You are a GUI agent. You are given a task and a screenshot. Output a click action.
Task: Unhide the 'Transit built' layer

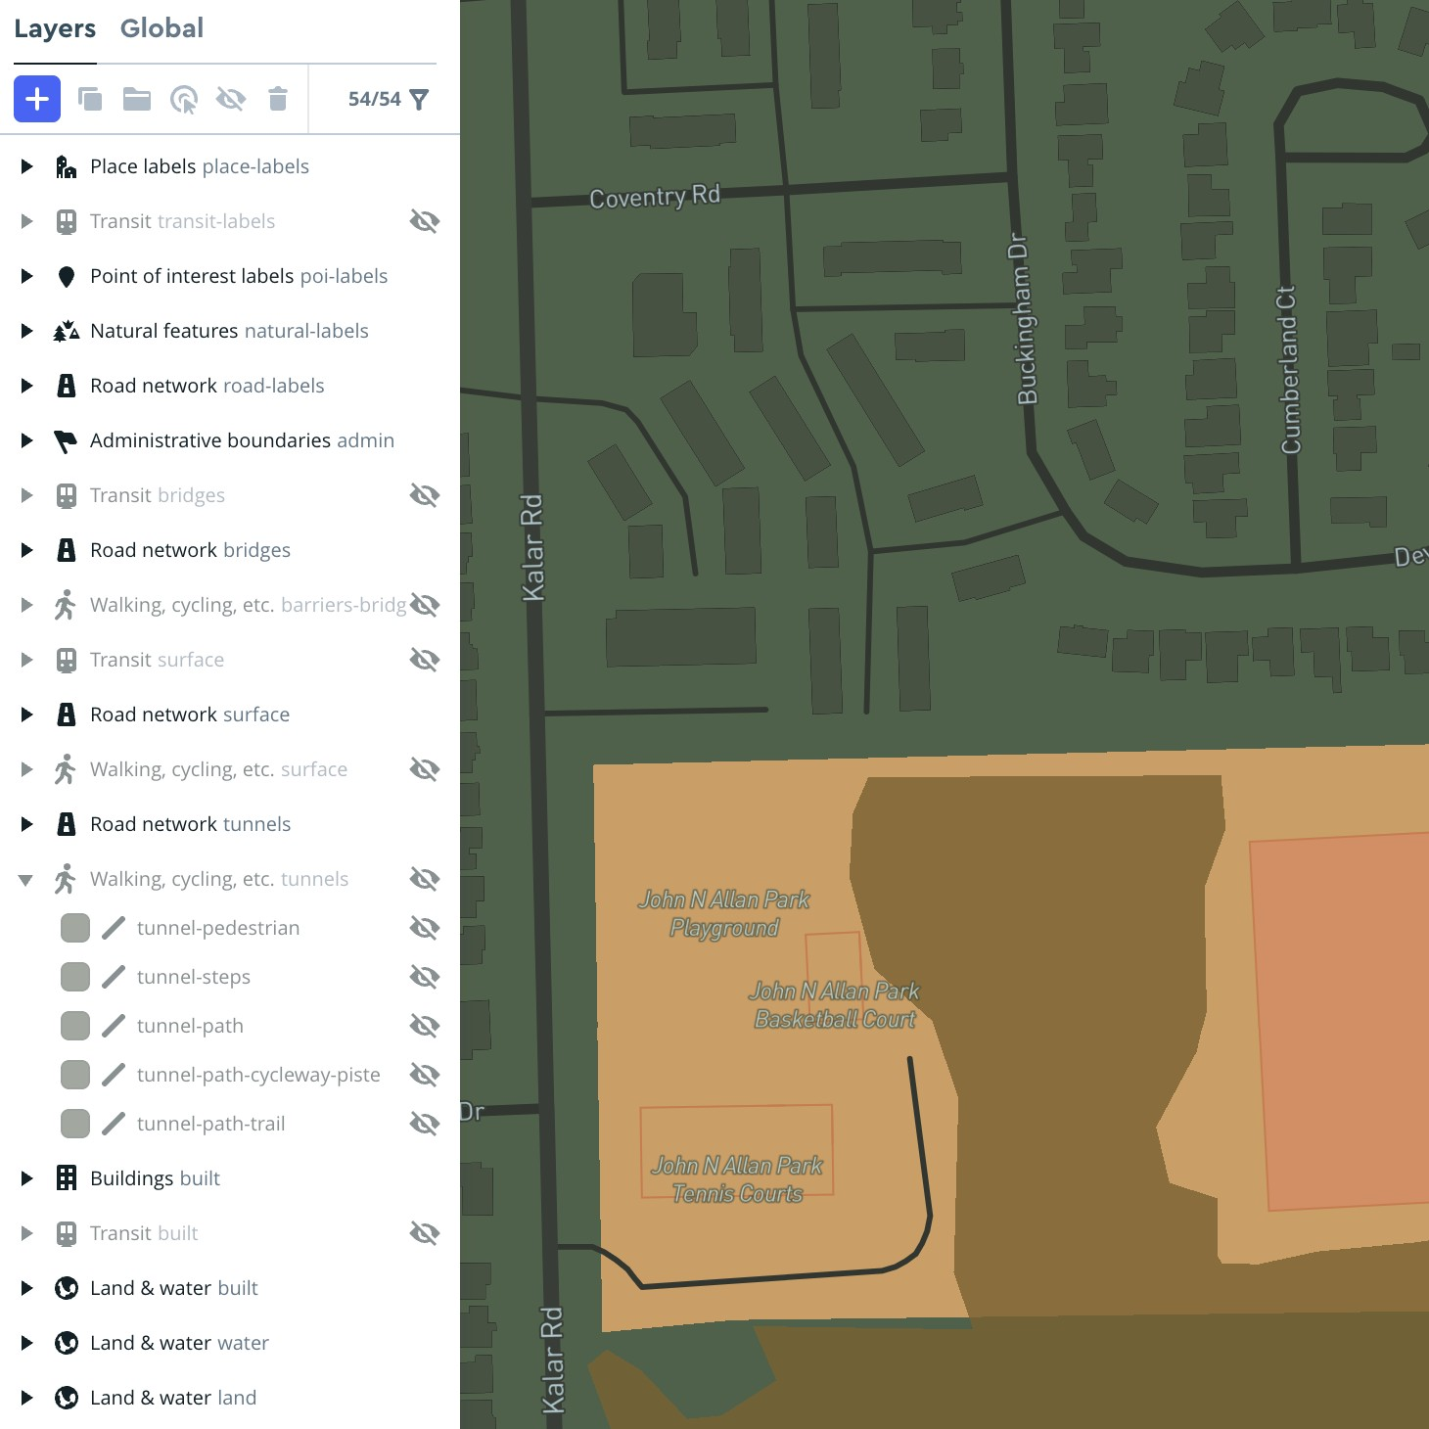[x=425, y=1232]
